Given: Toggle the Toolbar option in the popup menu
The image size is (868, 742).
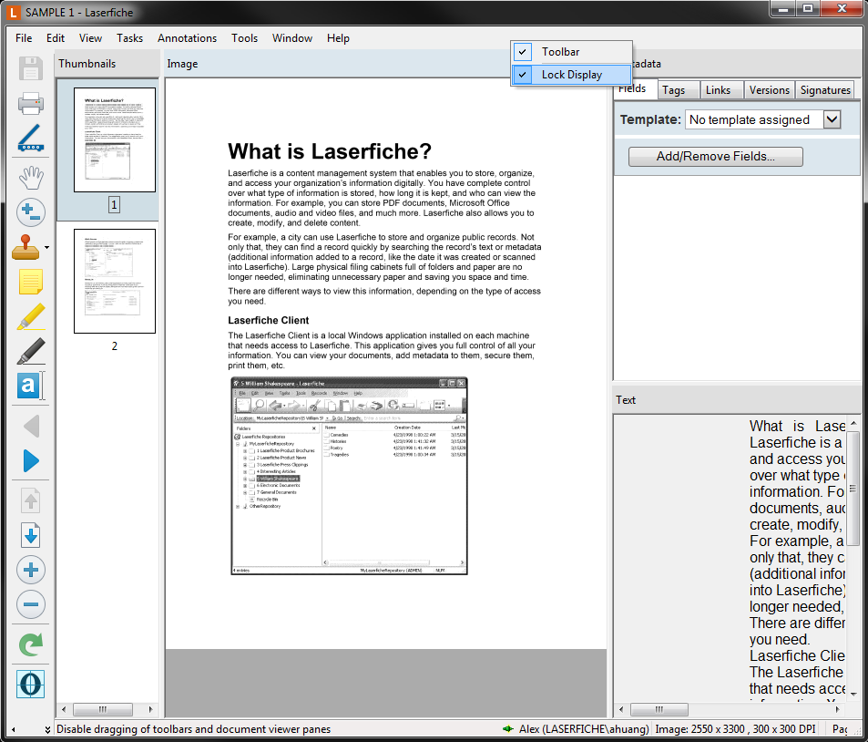Looking at the screenshot, I should pos(571,52).
